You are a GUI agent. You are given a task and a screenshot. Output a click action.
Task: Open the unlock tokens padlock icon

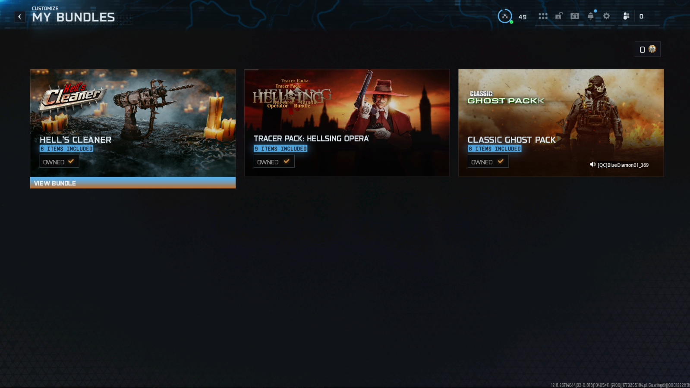point(559,16)
